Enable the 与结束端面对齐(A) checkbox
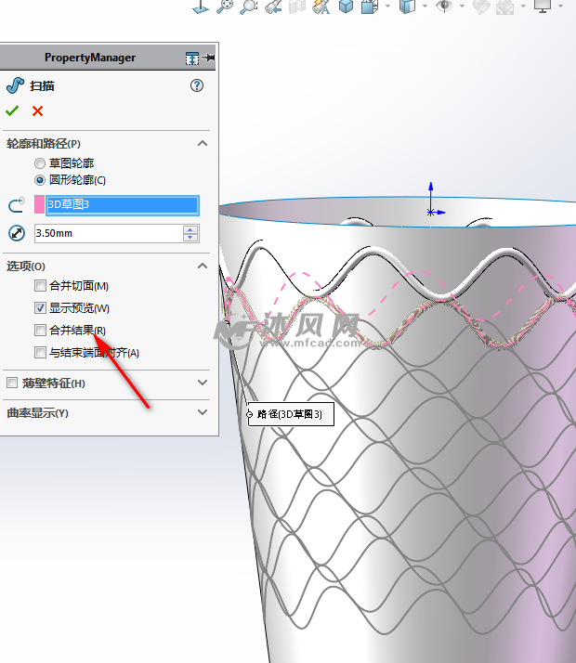576x663 pixels. (x=40, y=352)
